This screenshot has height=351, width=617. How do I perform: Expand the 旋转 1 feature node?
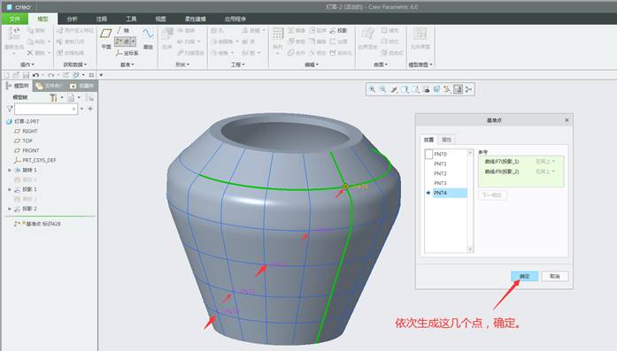pyautogui.click(x=10, y=170)
